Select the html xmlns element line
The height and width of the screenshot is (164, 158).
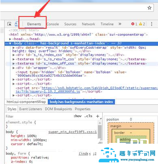pos(78,35)
